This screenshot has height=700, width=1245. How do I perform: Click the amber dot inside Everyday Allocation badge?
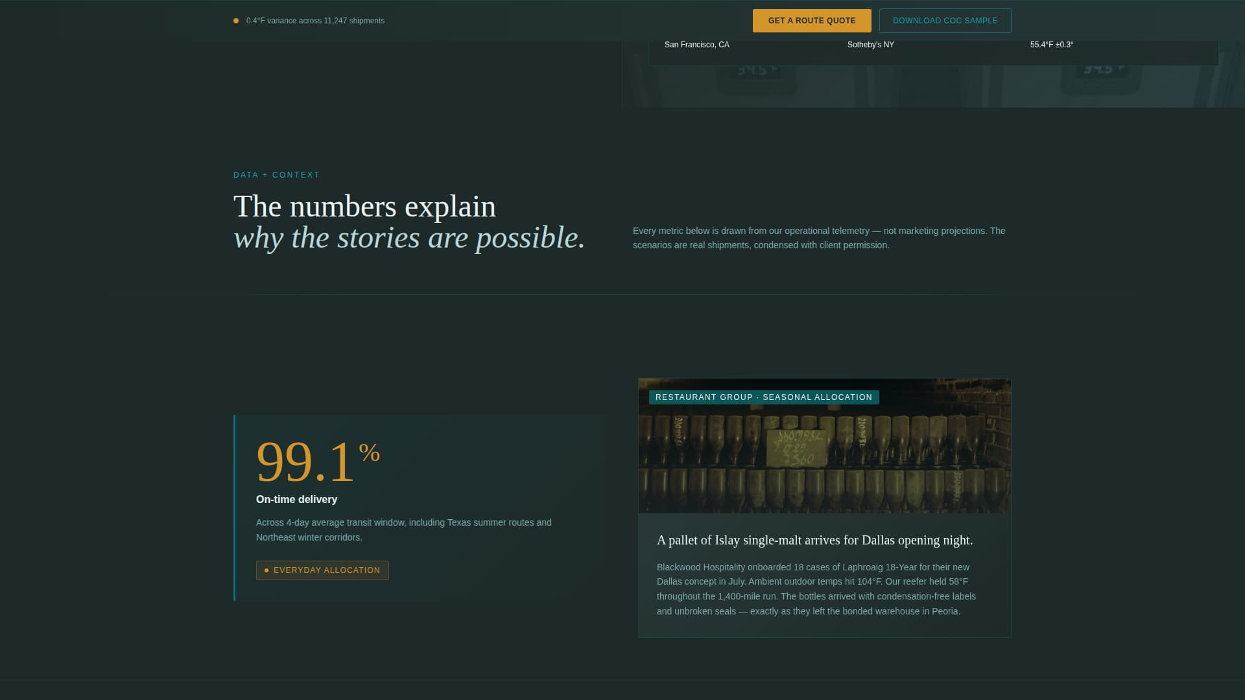coord(267,570)
